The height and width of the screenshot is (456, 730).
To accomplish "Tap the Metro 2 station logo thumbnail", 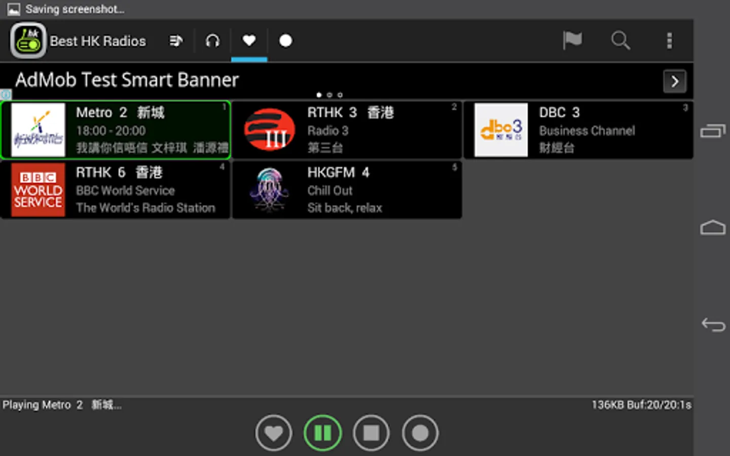I will coord(38,130).
